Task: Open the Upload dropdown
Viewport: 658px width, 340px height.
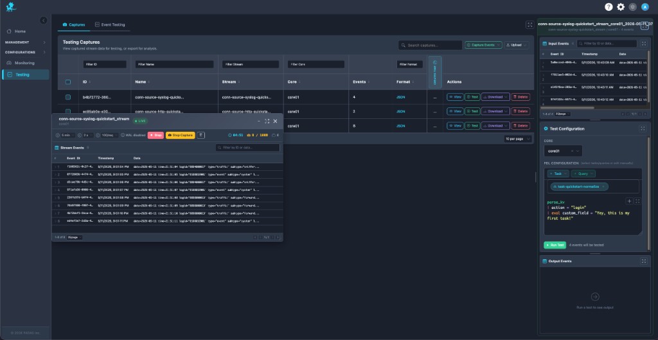Action: (516, 45)
